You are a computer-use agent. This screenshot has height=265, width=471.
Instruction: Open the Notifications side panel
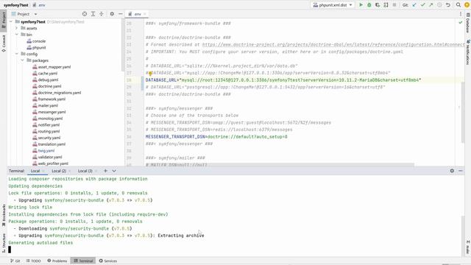point(468,52)
